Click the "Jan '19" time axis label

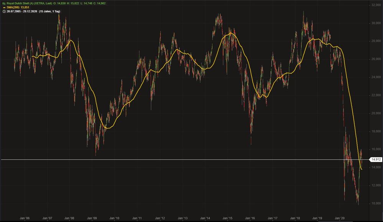(317, 218)
